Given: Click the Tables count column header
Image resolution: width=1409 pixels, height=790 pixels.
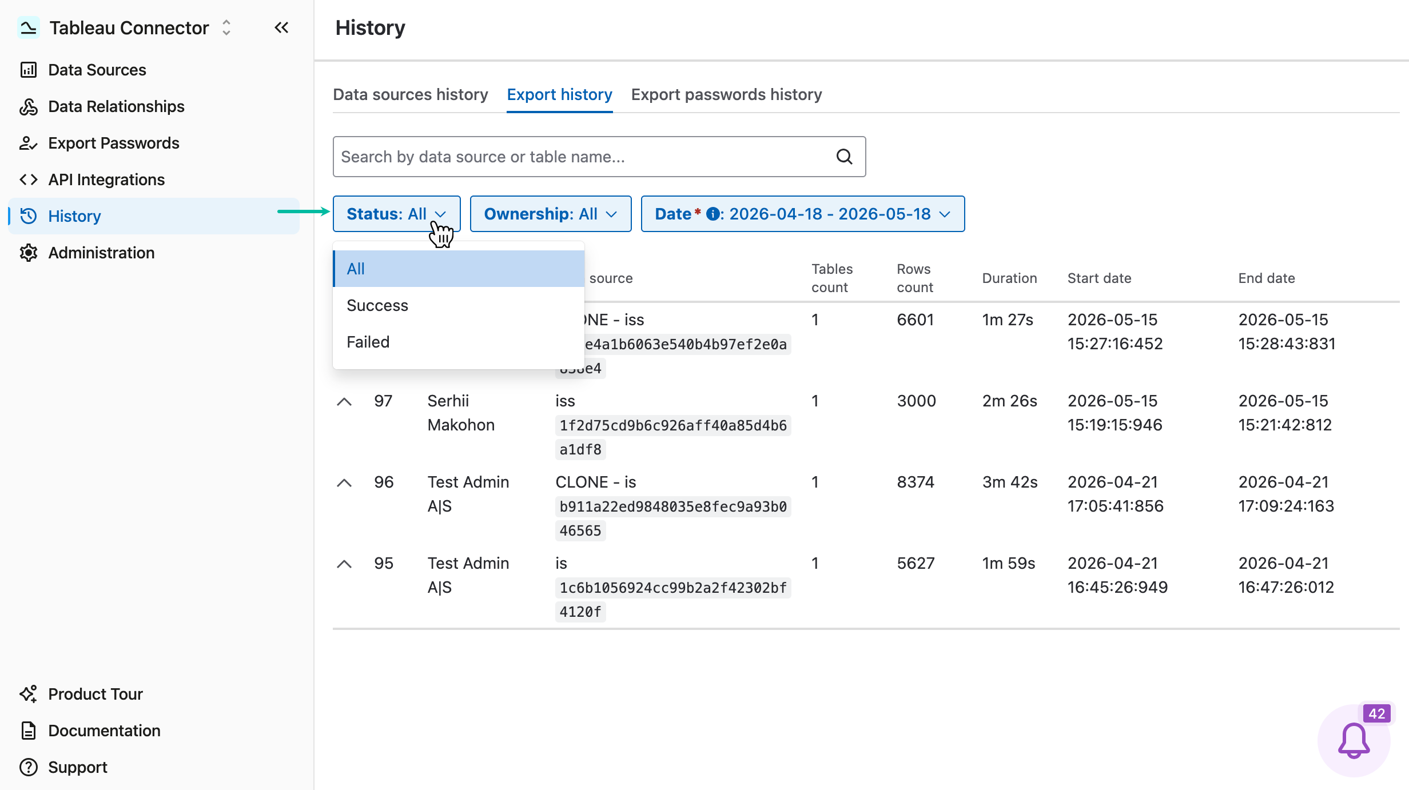Looking at the screenshot, I should 832,278.
